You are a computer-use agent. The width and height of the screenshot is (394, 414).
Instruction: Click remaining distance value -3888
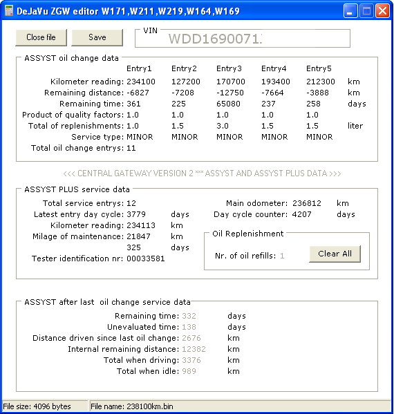(x=317, y=93)
